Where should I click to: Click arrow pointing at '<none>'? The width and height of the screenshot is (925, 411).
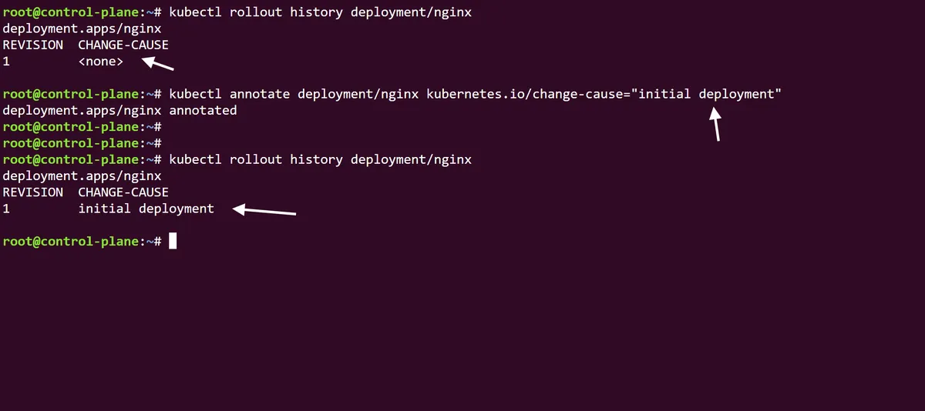tap(159, 63)
